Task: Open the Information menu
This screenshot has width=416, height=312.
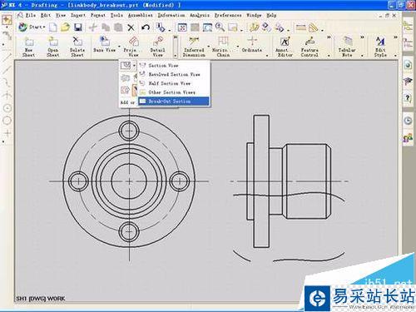Action: [x=171, y=15]
